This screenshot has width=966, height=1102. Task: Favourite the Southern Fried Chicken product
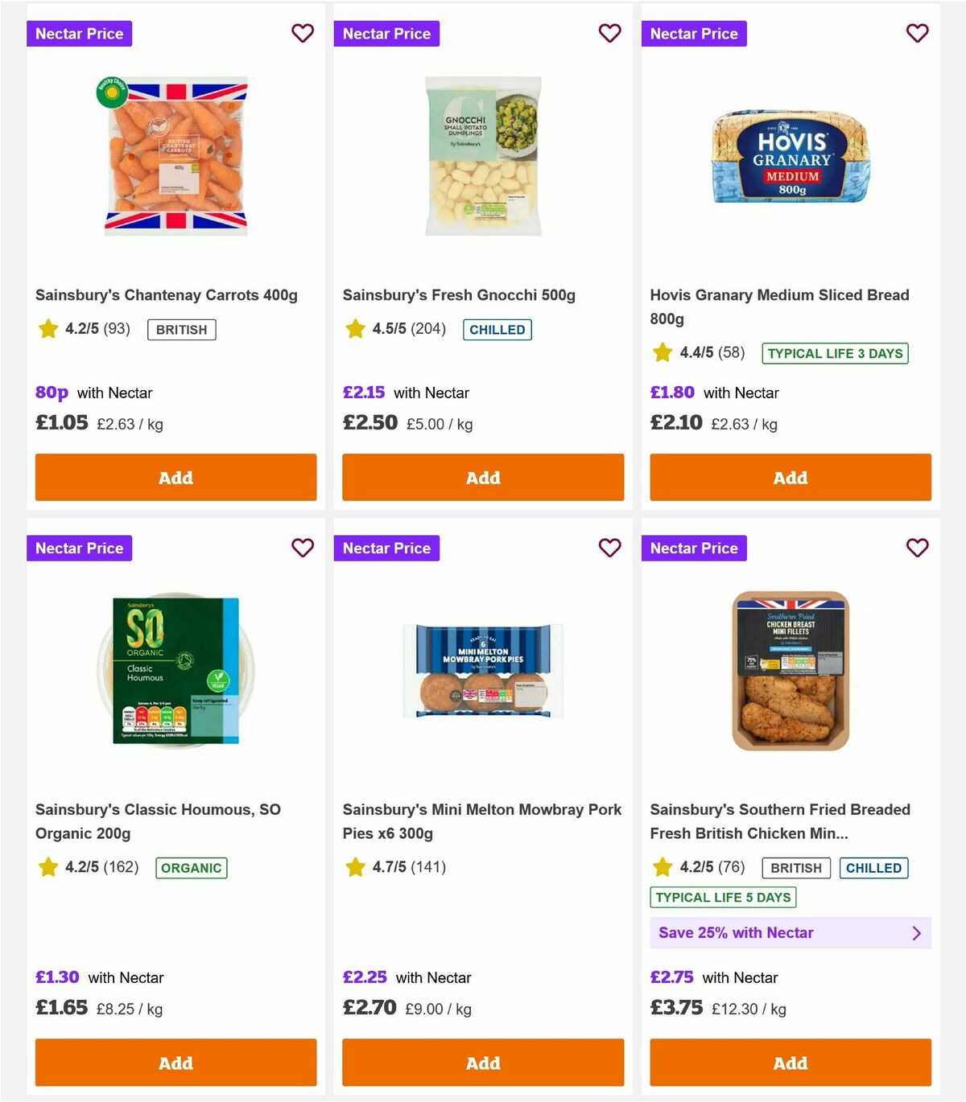coord(917,548)
